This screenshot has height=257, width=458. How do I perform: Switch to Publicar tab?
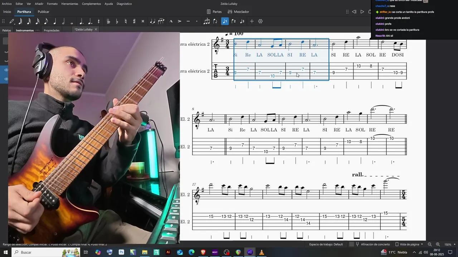click(x=44, y=12)
